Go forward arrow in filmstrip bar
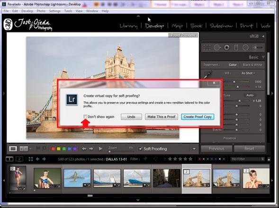279x208 pixels. 44,159
